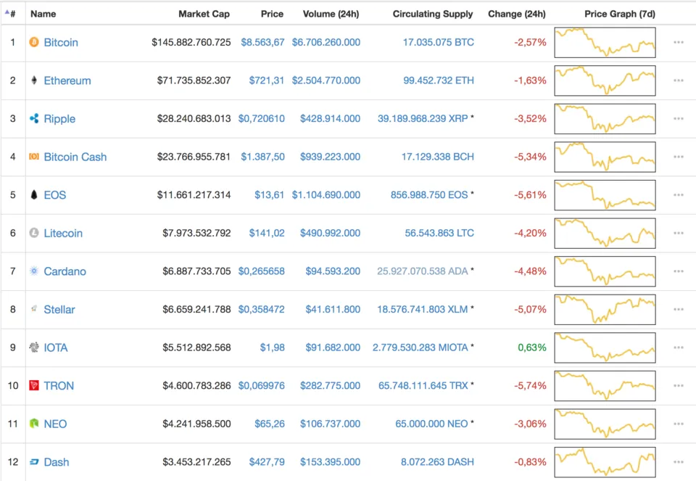This screenshot has width=696, height=481.
Task: Sort by rank using the # column header
Action: pyautogui.click(x=11, y=14)
